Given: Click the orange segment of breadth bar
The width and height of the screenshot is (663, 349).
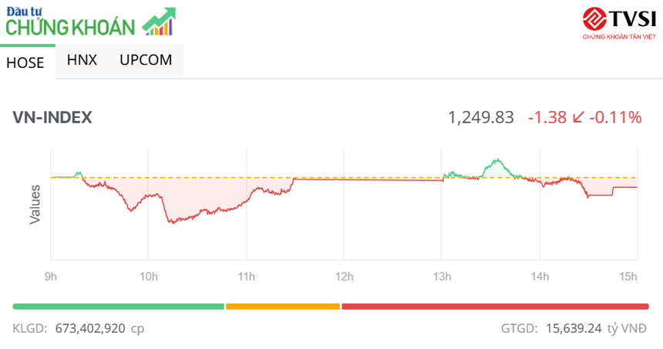Looking at the screenshot, I should (x=282, y=307).
